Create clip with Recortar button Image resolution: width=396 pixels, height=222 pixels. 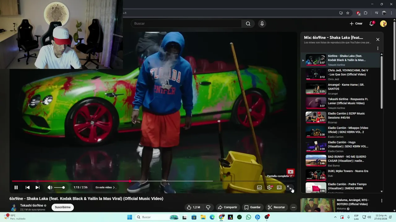click(276, 207)
